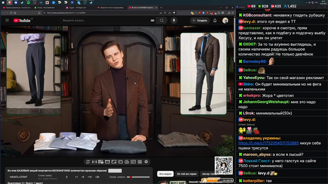Switch to the Мужской стилист имиджмейкер tab
This screenshot has width=328, height=184.
[x=111, y=8]
